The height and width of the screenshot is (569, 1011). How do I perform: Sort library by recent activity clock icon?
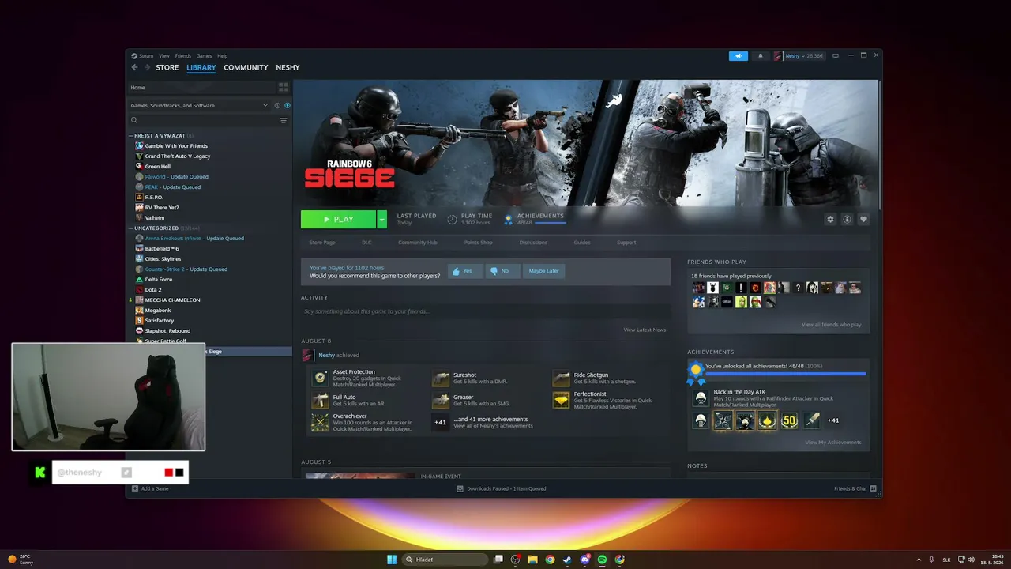277,106
